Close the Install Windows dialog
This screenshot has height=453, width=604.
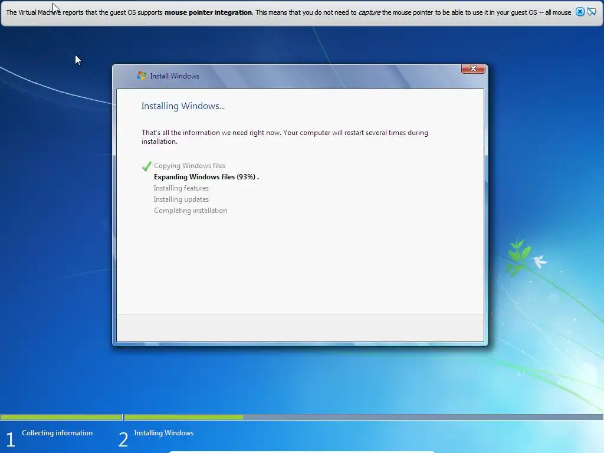473,68
